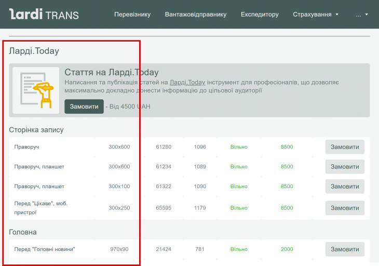Click the 1179 clicks value
Viewport: 379px width, 266px height.
pyautogui.click(x=200, y=208)
